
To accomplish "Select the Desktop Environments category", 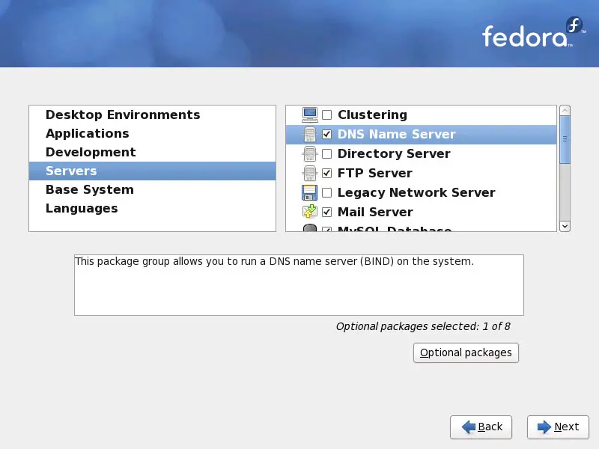I will 153,114.
